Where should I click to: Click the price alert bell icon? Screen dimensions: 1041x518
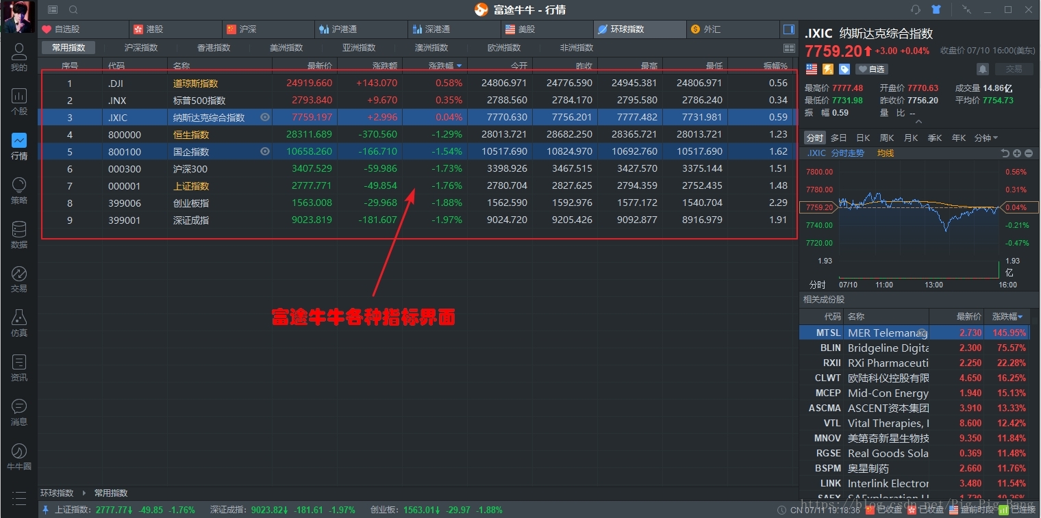click(x=983, y=69)
